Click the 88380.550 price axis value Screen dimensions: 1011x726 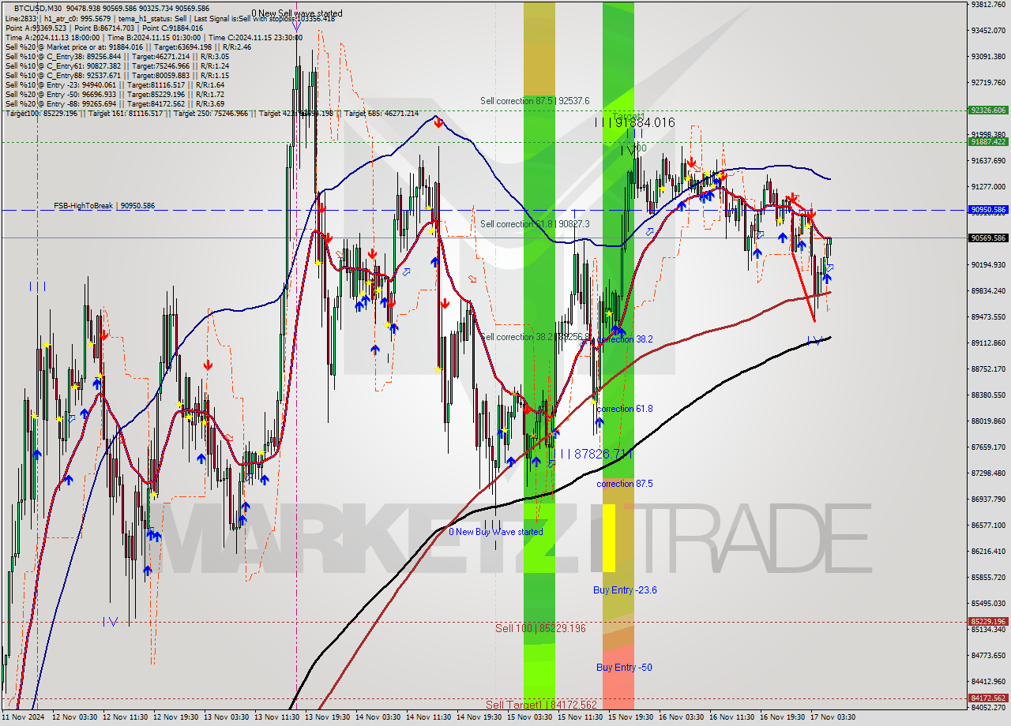point(988,395)
